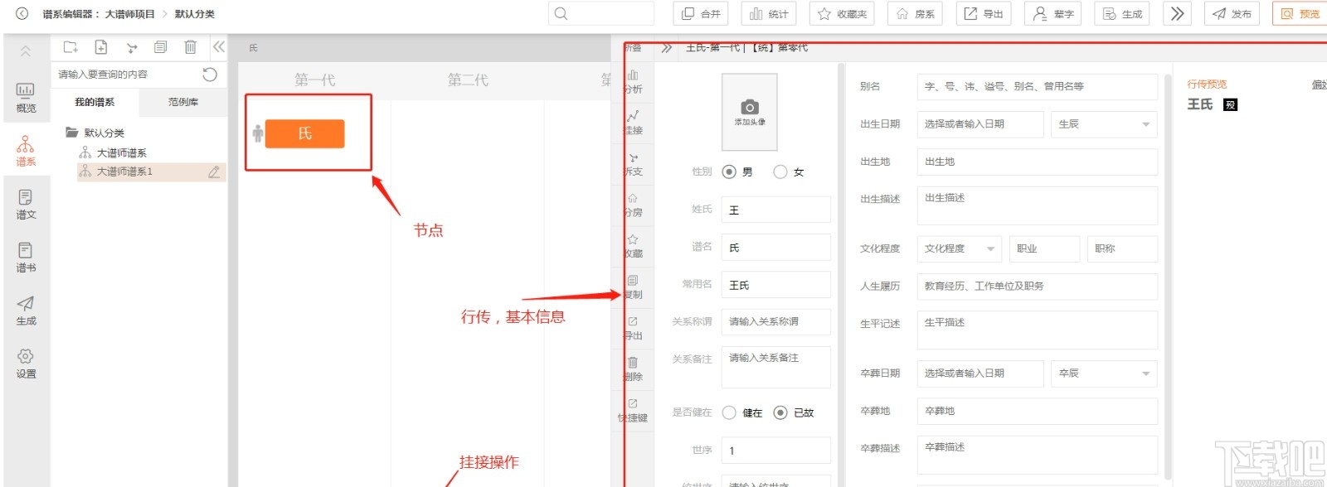
Task: Open the 谱书 sidebar section
Action: 26,257
